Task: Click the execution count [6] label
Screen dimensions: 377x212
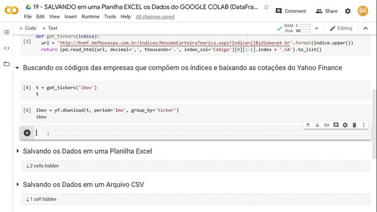Action: (27, 110)
